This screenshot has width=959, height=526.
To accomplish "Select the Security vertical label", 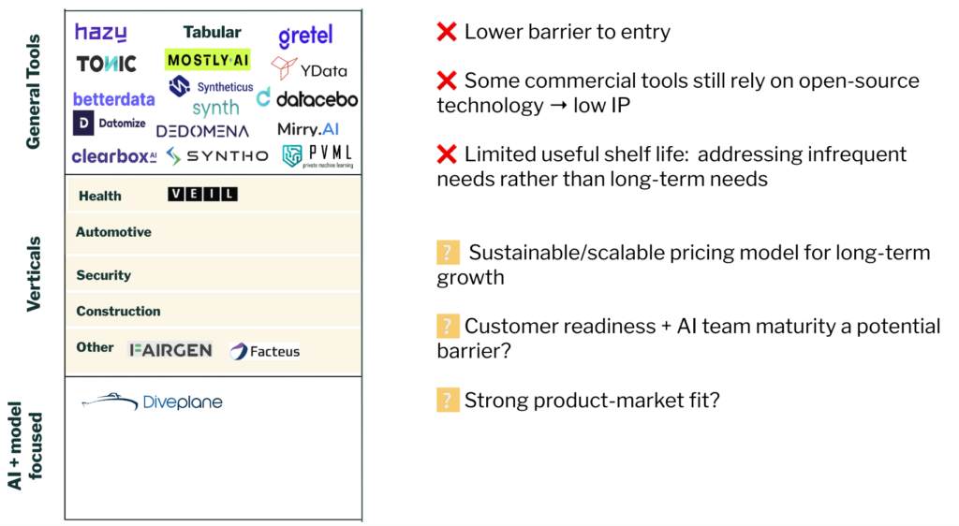I will pyautogui.click(x=103, y=275).
